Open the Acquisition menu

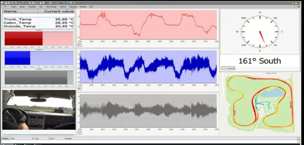[32, 6]
